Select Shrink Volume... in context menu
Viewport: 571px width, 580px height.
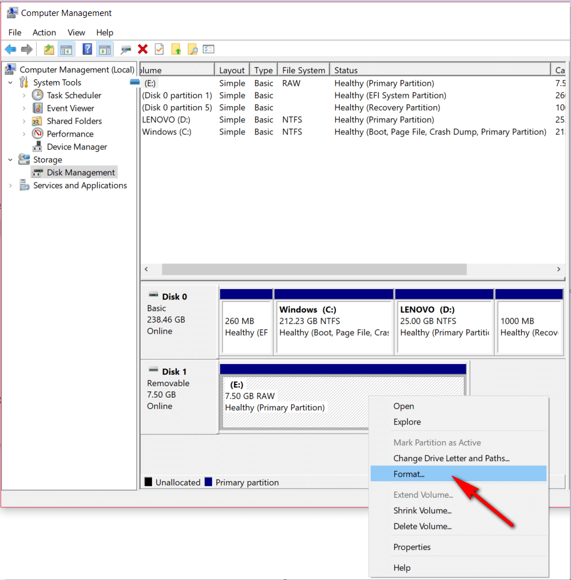click(458, 510)
